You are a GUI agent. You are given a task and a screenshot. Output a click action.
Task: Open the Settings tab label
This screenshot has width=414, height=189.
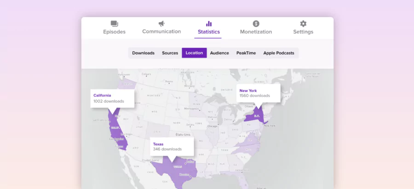303,32
